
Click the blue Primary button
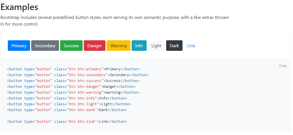pos(19,46)
